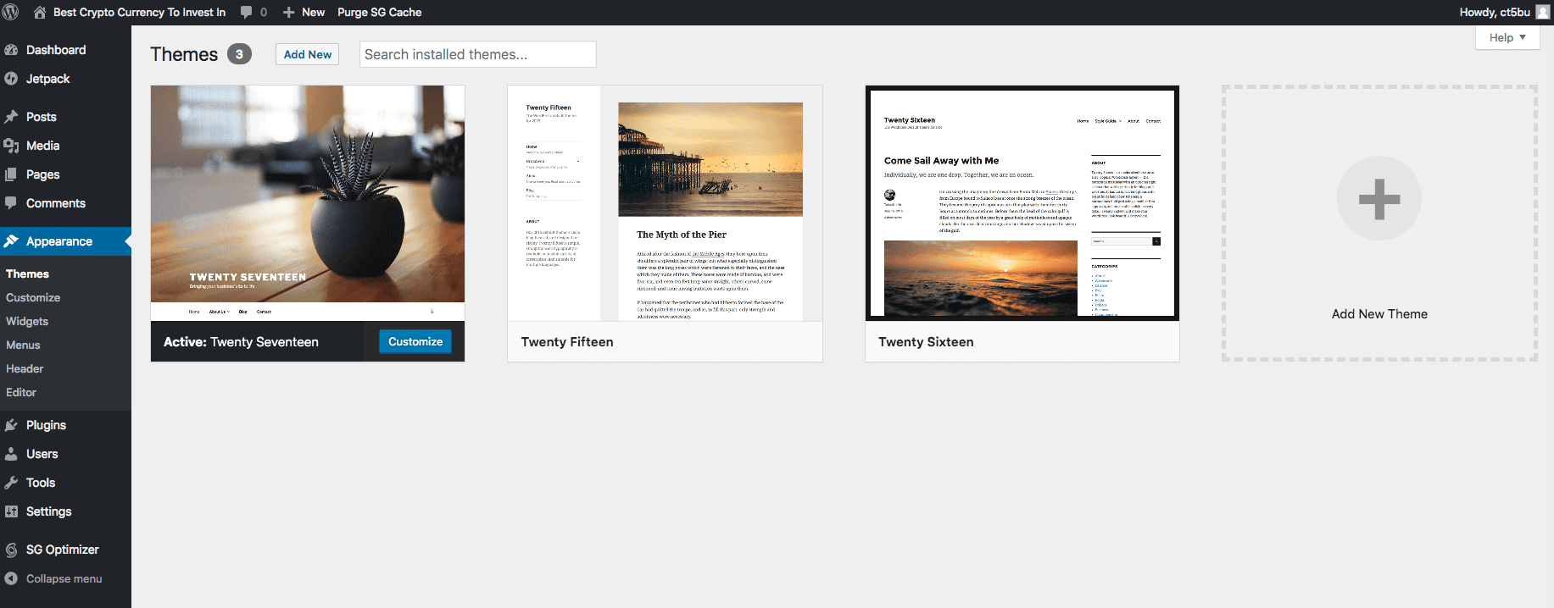1554x608 pixels.
Task: Click the SG Optimizer icon
Action: pos(11,550)
